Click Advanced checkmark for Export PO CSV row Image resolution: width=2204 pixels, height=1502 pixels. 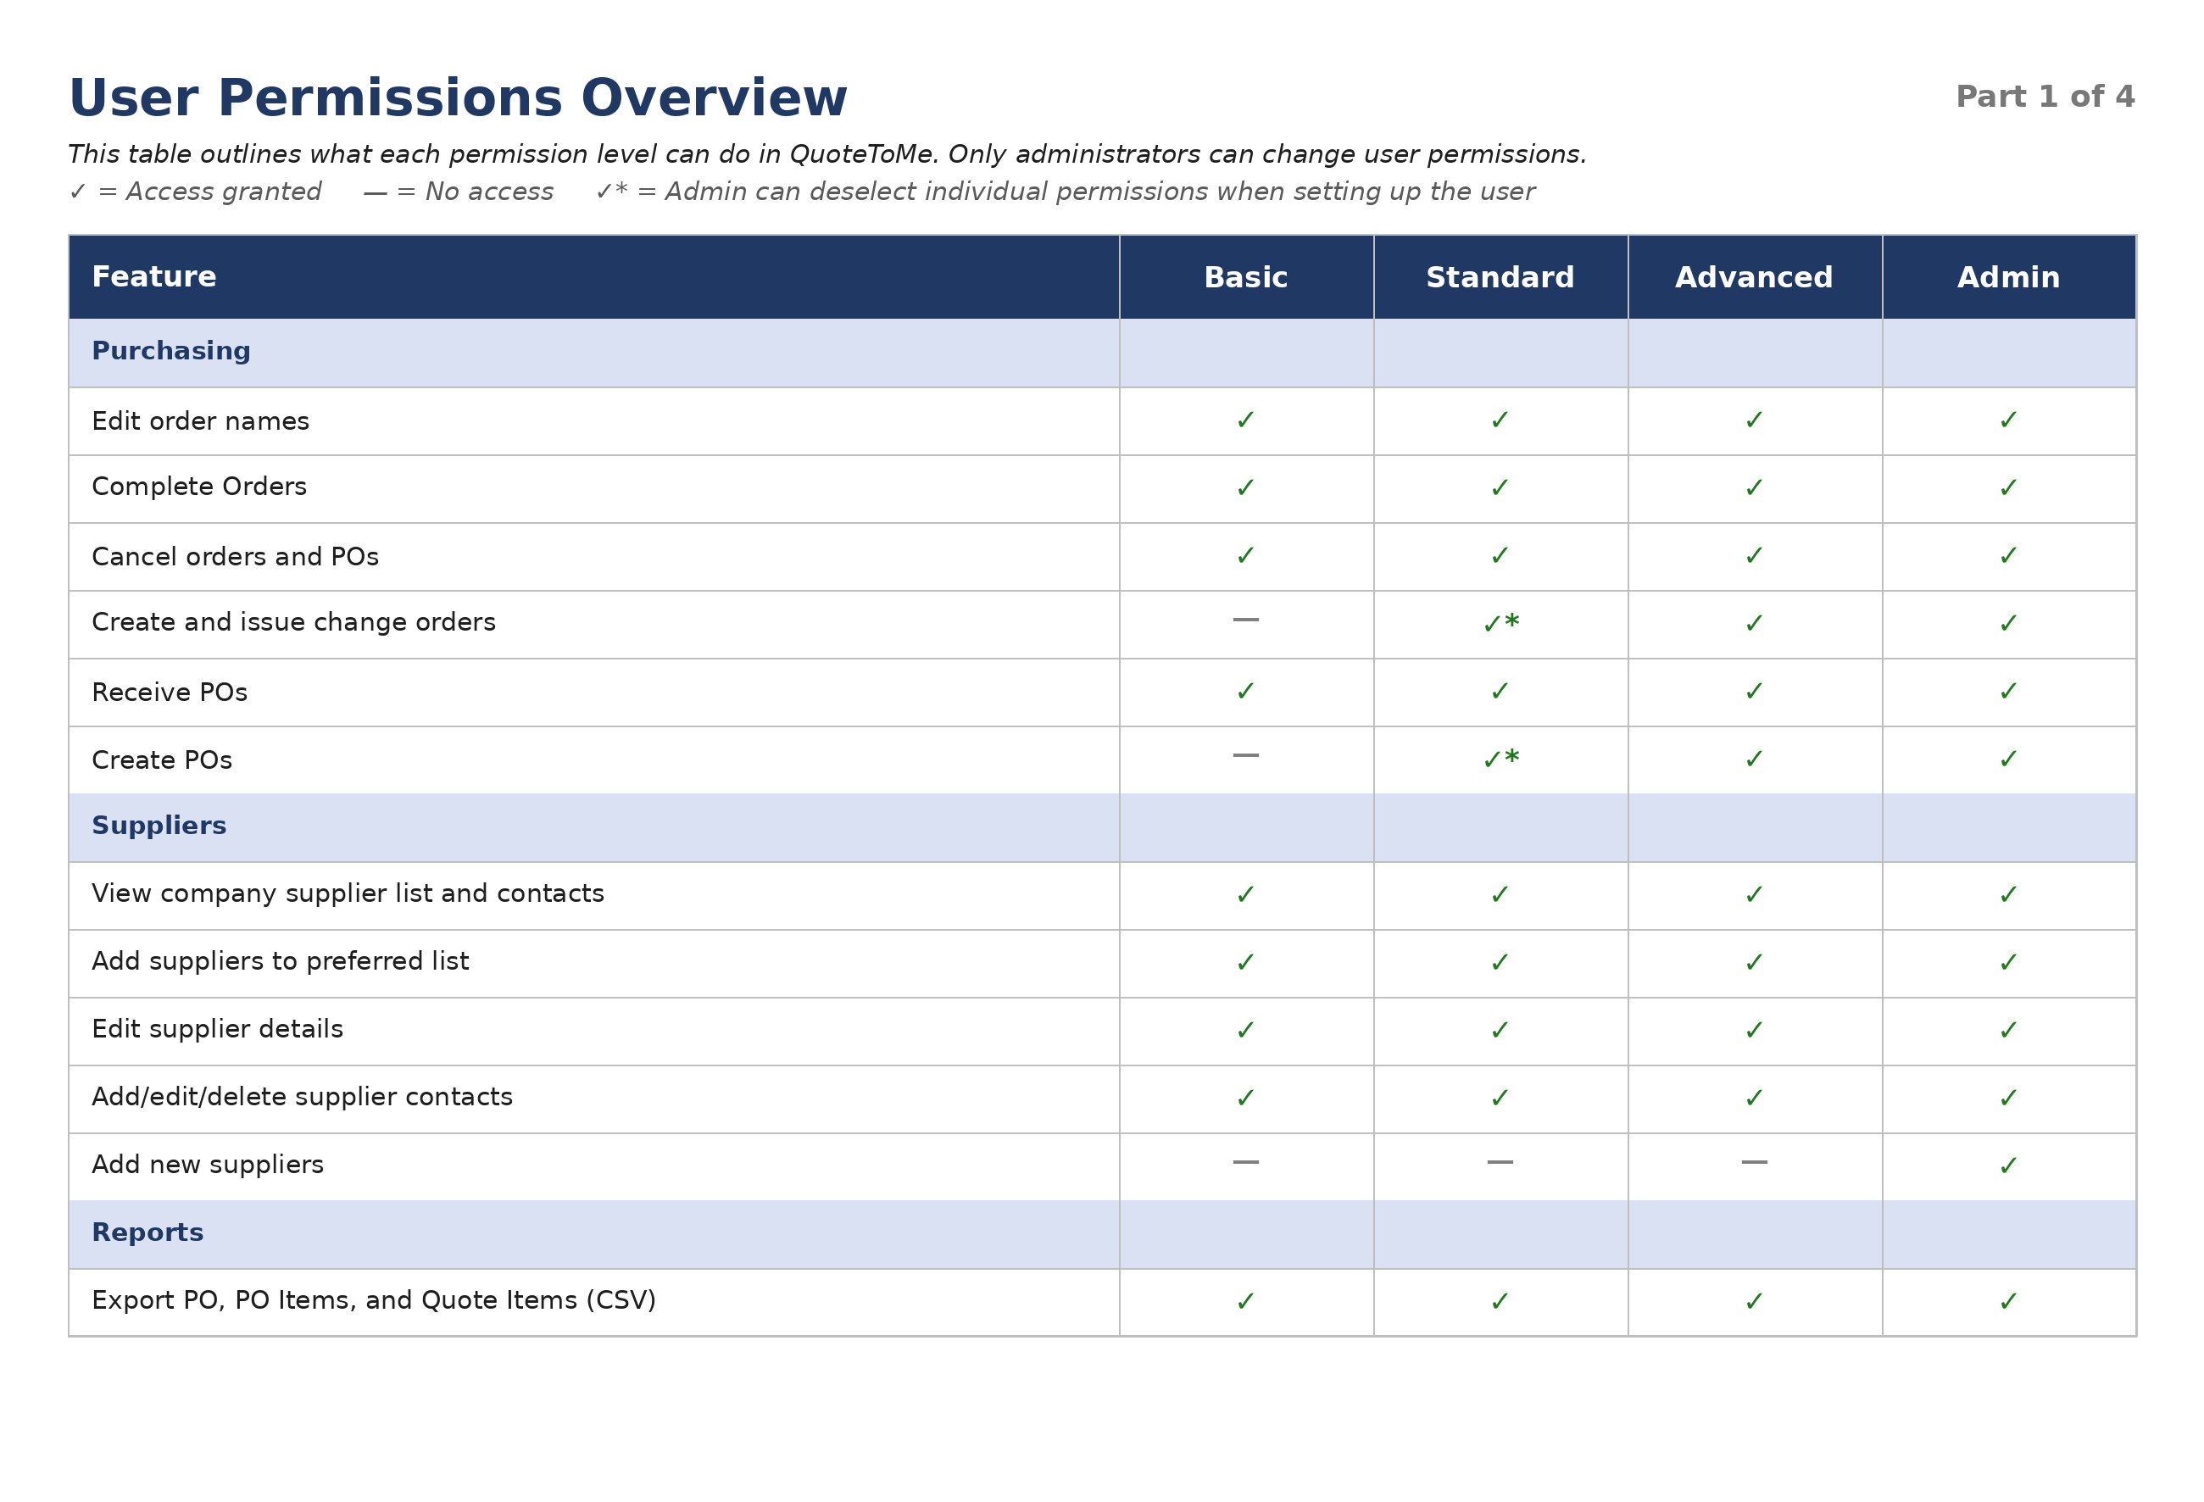(1754, 1301)
